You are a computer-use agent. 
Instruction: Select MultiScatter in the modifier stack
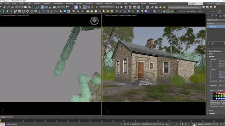(x=216, y=27)
